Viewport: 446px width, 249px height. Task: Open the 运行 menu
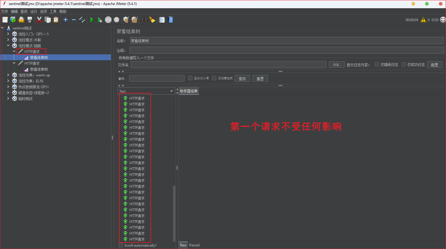[x=34, y=11]
